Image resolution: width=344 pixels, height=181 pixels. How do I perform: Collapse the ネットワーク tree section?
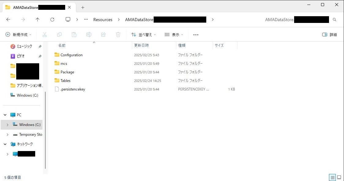[x=5, y=144]
